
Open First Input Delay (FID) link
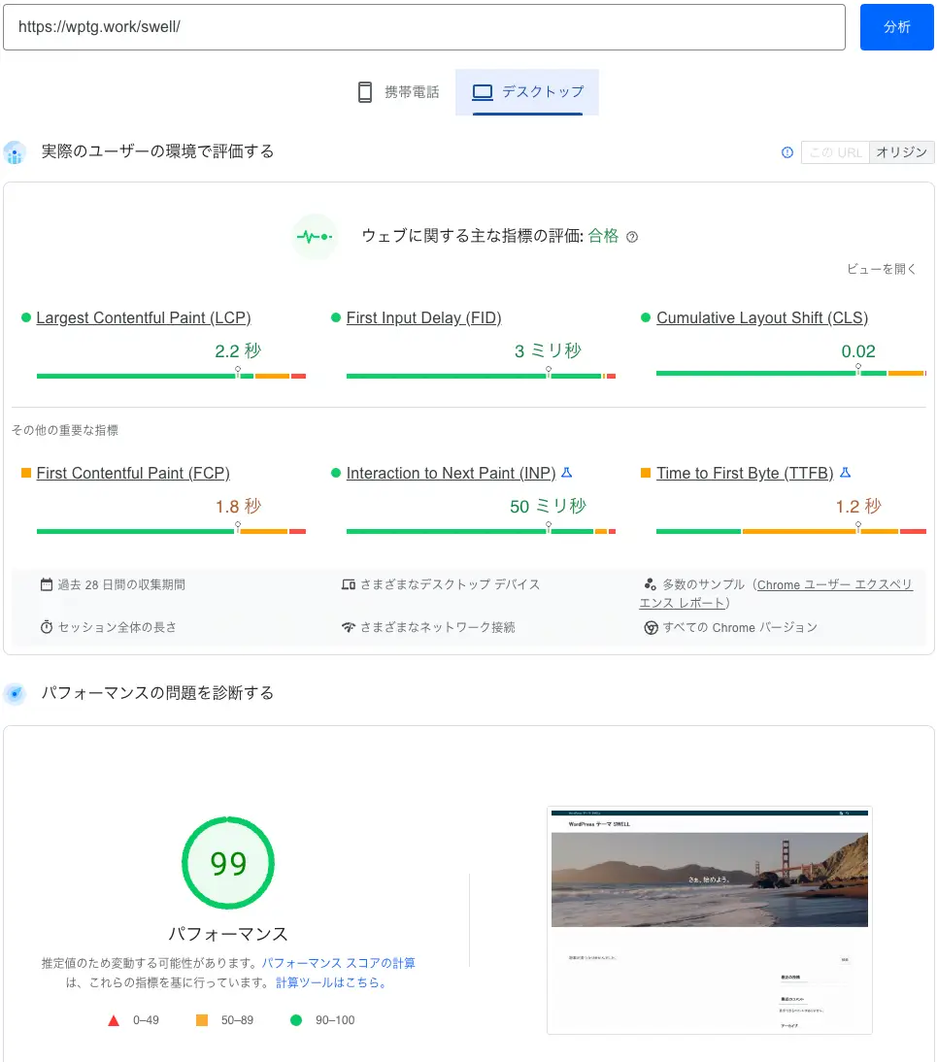point(423,317)
